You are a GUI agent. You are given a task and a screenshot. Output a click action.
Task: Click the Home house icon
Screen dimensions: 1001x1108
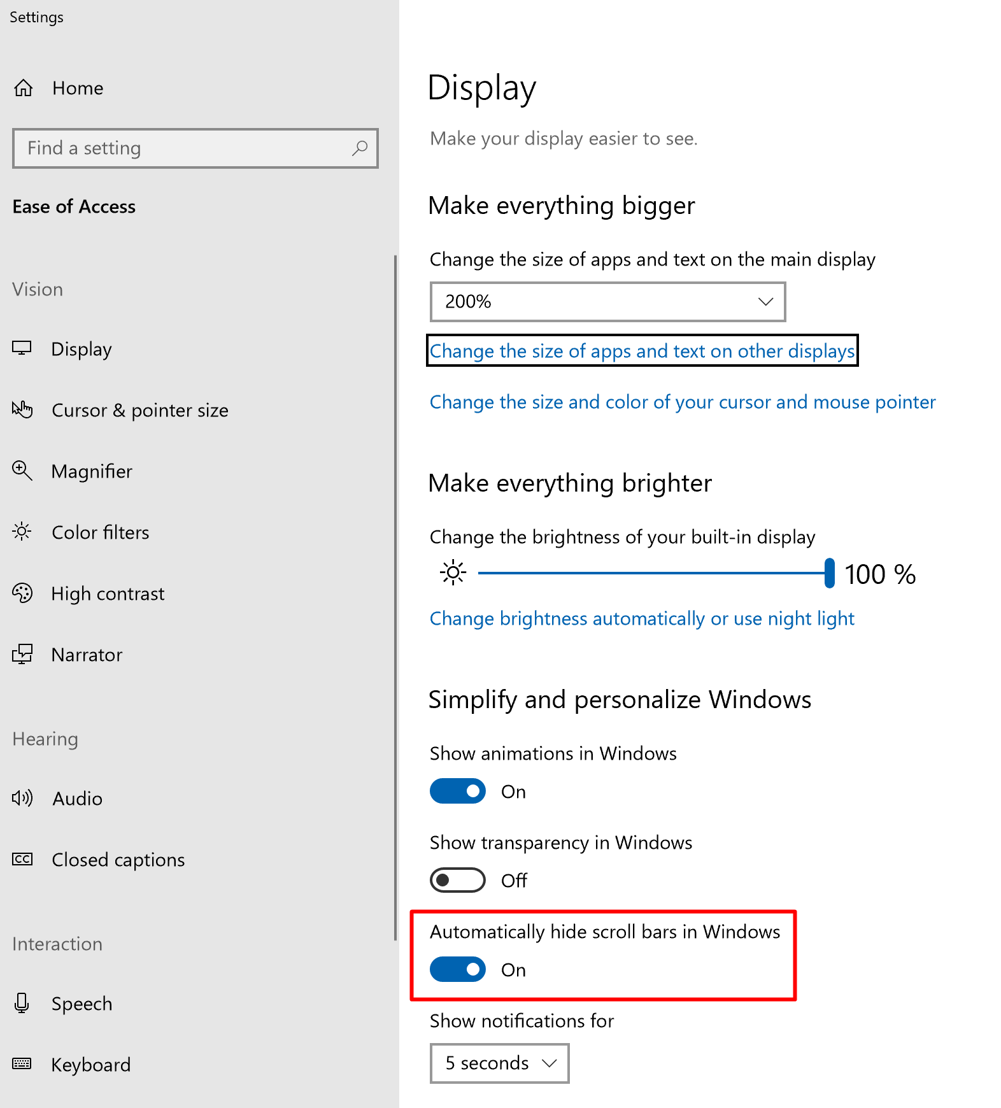point(24,88)
